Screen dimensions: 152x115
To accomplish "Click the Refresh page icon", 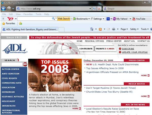I will click(x=94, y=9).
